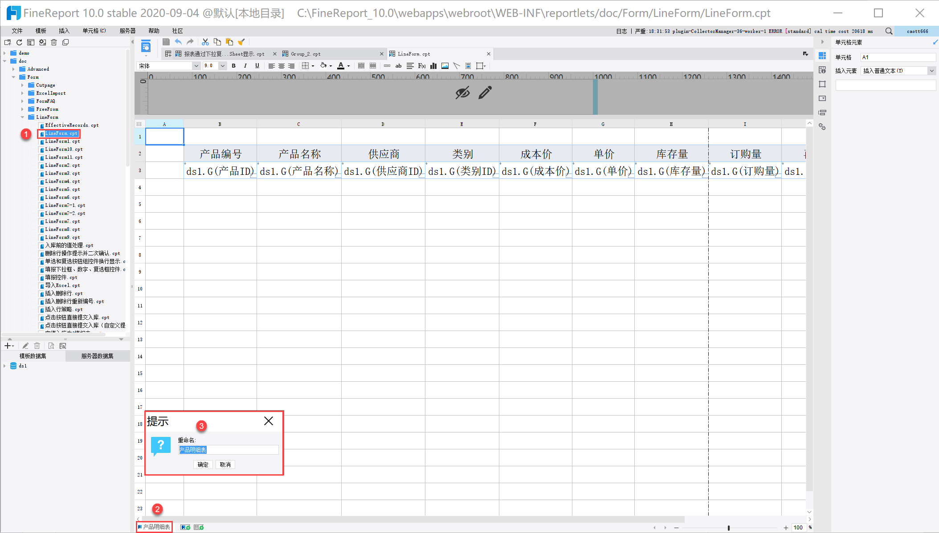
Task: Click the insert image toolbar icon
Action: point(445,66)
